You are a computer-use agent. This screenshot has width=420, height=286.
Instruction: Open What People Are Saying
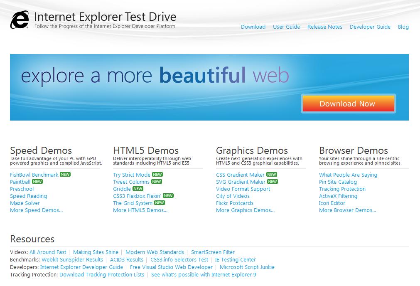pyautogui.click(x=348, y=175)
